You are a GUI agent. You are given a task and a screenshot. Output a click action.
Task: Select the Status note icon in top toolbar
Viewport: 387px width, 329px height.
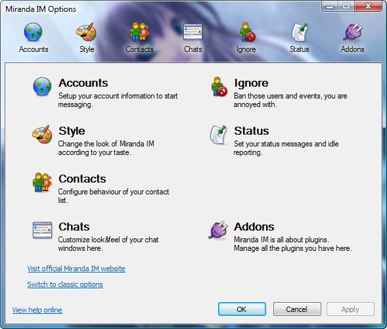[300, 32]
